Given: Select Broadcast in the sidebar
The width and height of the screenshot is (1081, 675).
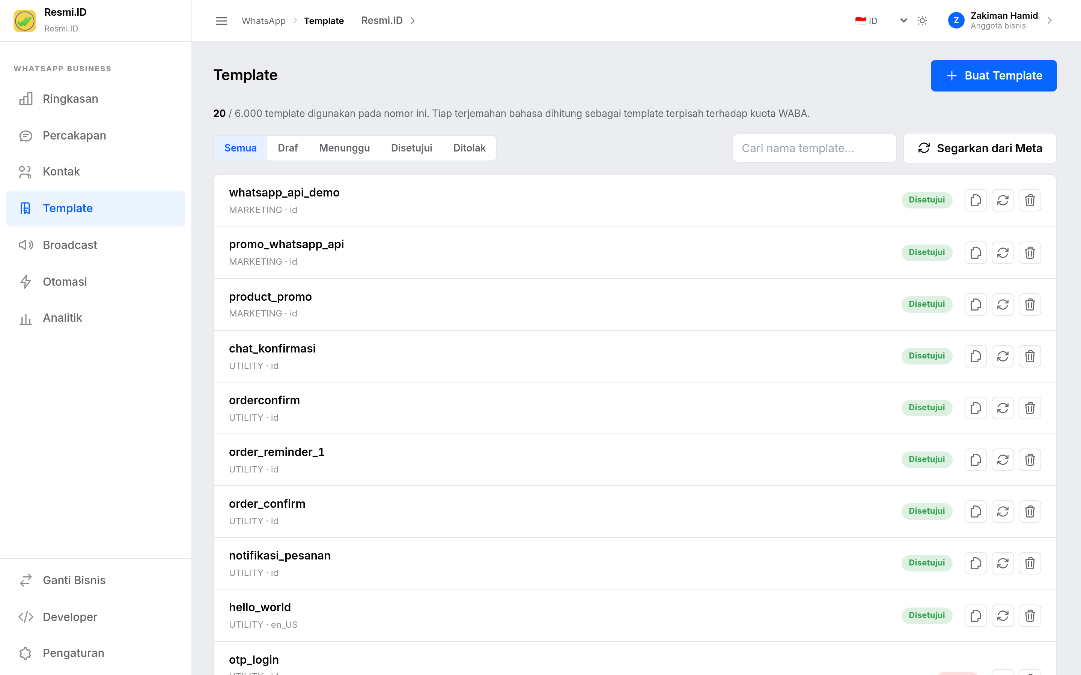Looking at the screenshot, I should point(96,245).
